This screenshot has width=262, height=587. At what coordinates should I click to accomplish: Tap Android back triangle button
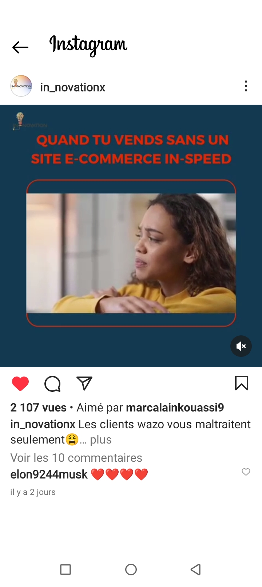pos(196,570)
